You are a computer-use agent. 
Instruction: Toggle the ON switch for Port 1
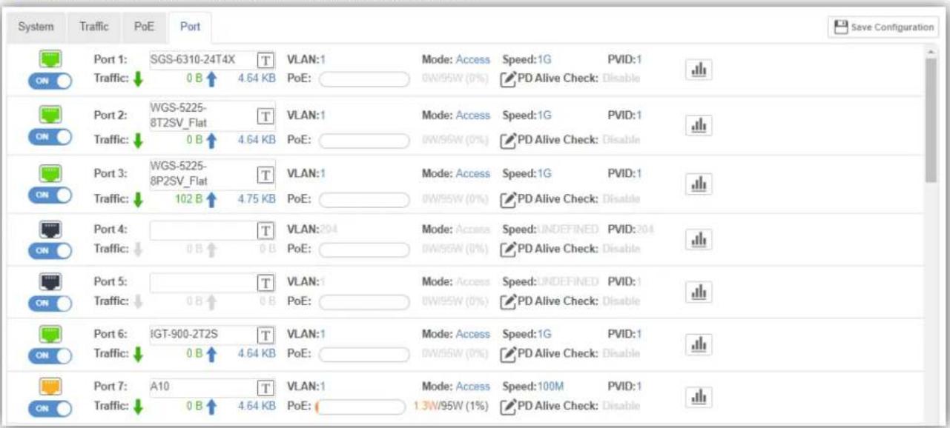[50, 81]
